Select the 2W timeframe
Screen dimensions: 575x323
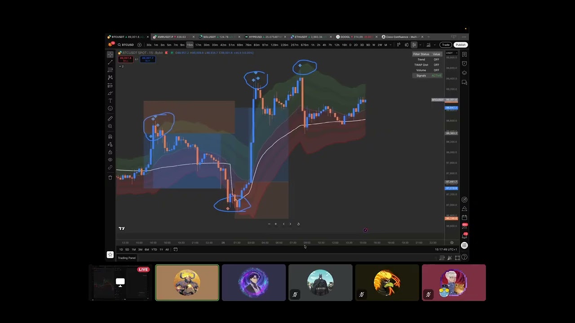tap(380, 45)
